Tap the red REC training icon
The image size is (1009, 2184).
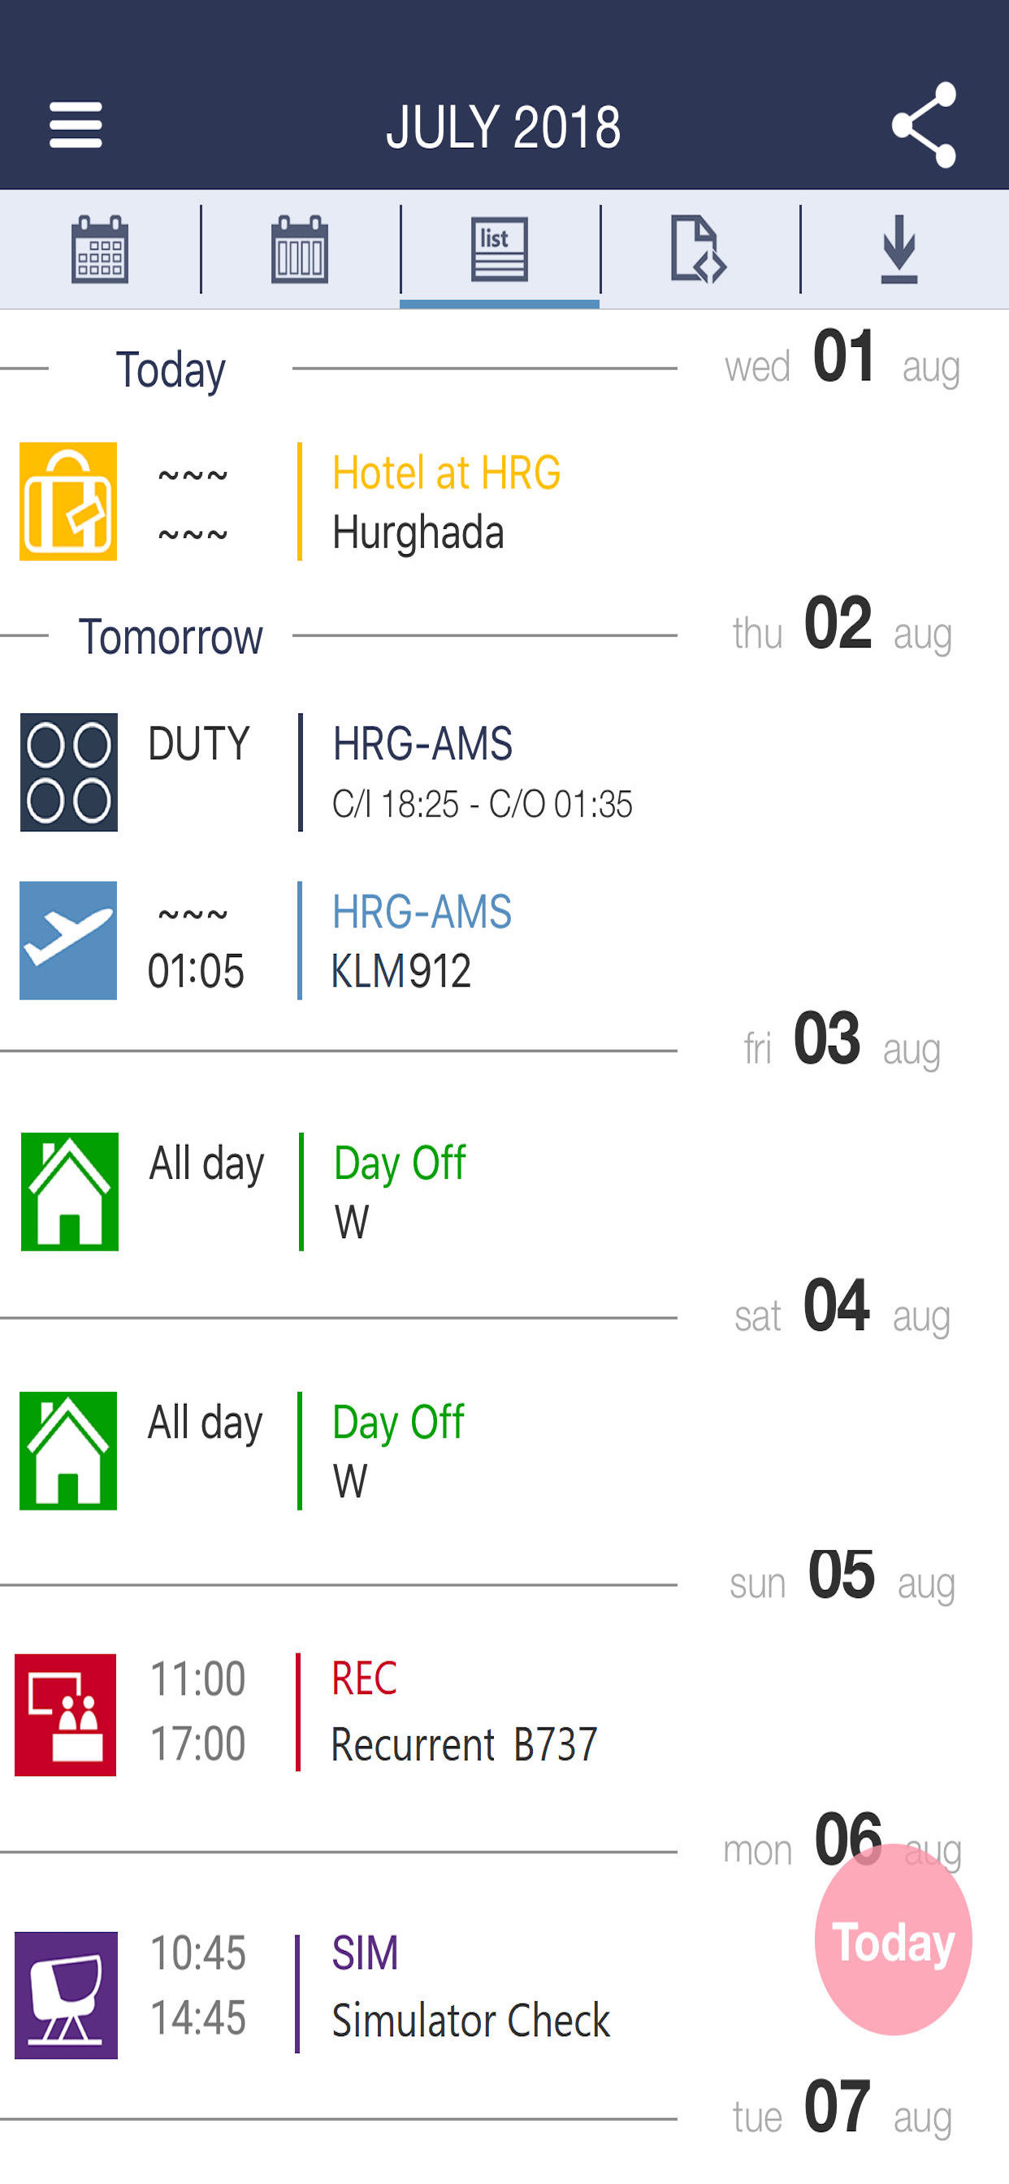pyautogui.click(x=65, y=1714)
